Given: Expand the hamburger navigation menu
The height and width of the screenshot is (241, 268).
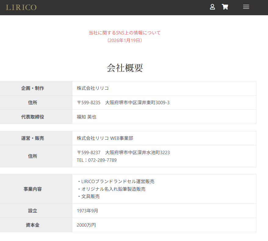Looking at the screenshot, I should click(x=246, y=7).
